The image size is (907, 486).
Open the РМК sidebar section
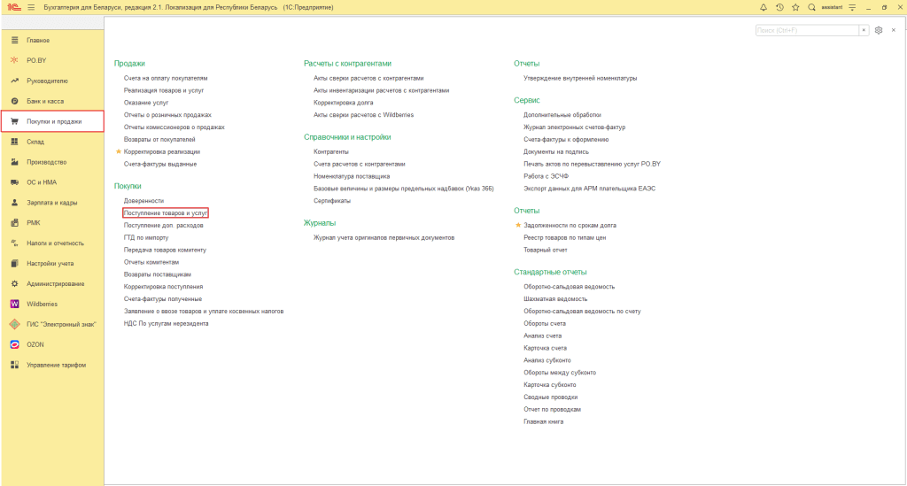(x=52, y=223)
